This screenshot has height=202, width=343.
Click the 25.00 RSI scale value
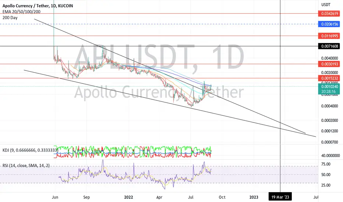coord(325,185)
